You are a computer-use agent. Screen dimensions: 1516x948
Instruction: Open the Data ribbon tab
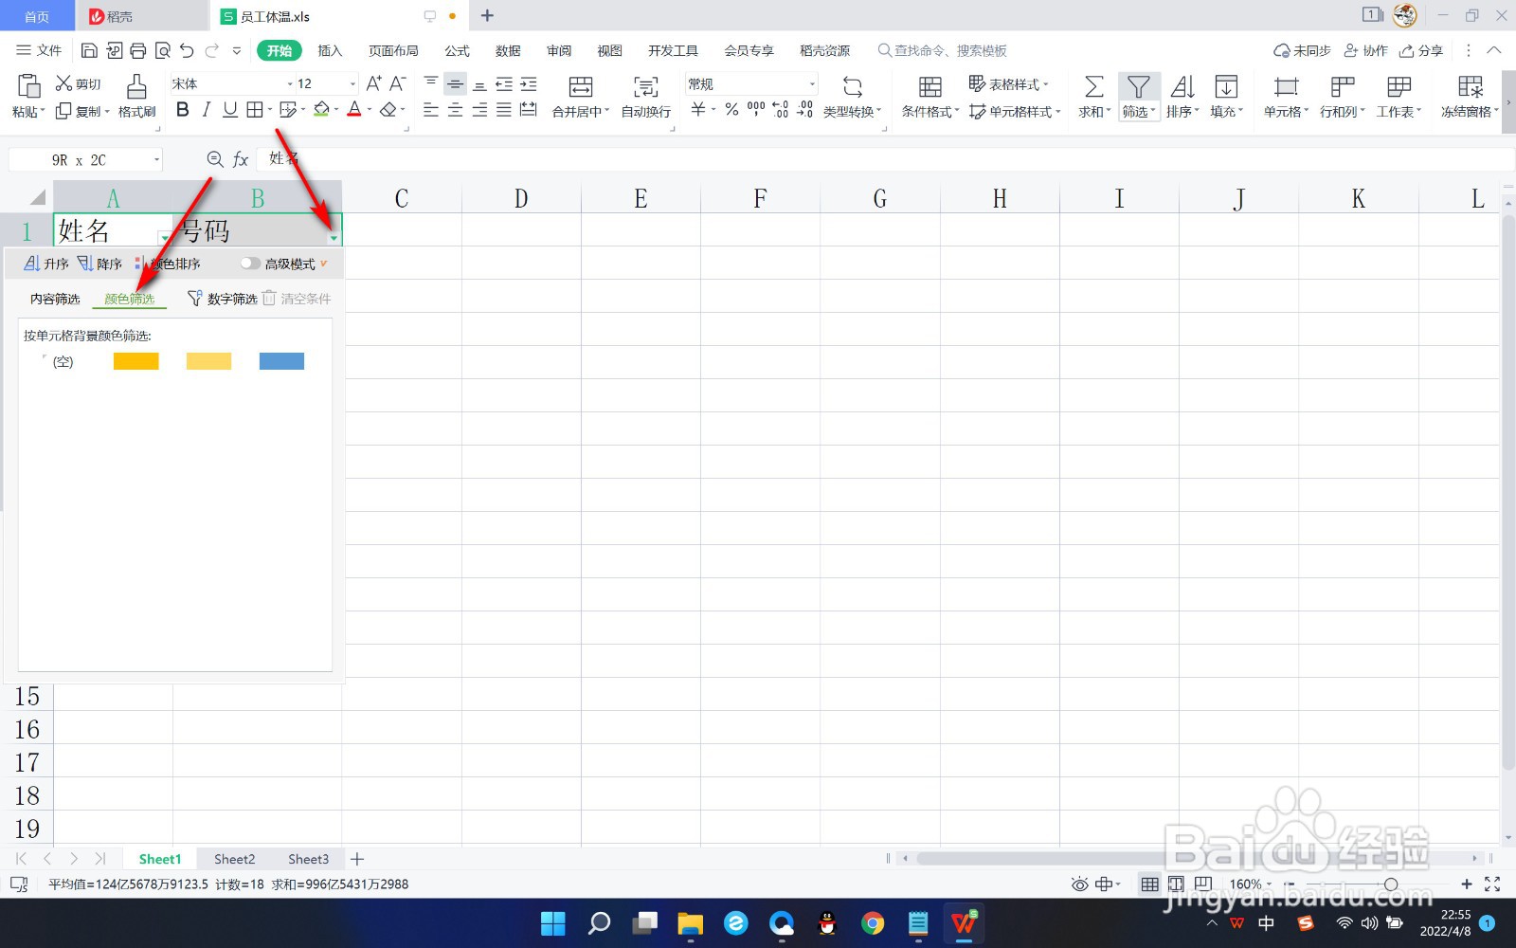[x=508, y=50]
